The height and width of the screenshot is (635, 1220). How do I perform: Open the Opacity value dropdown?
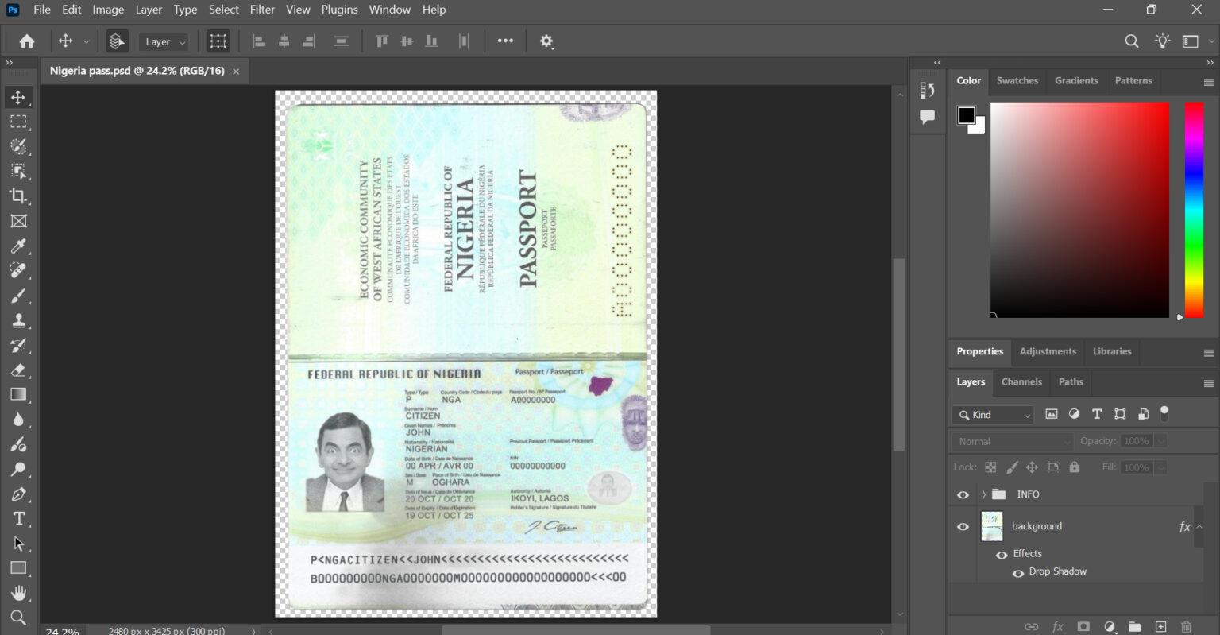coord(1161,441)
